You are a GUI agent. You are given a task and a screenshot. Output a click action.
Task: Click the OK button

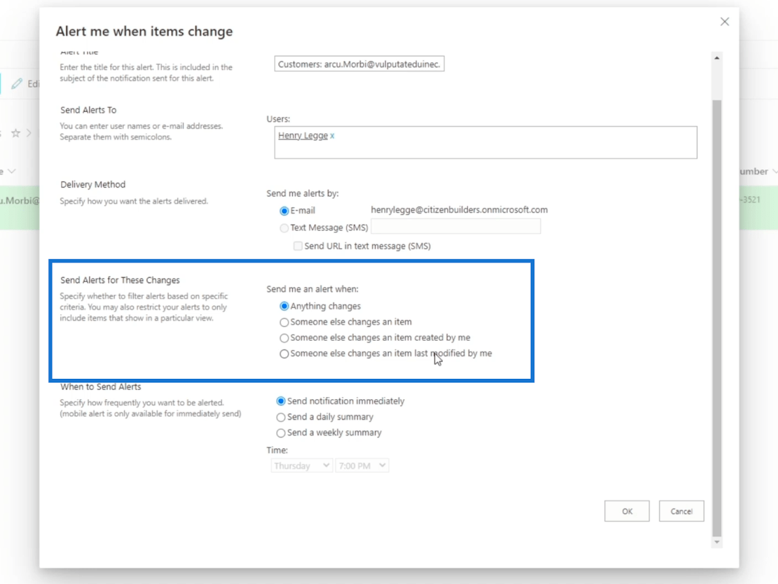click(627, 511)
